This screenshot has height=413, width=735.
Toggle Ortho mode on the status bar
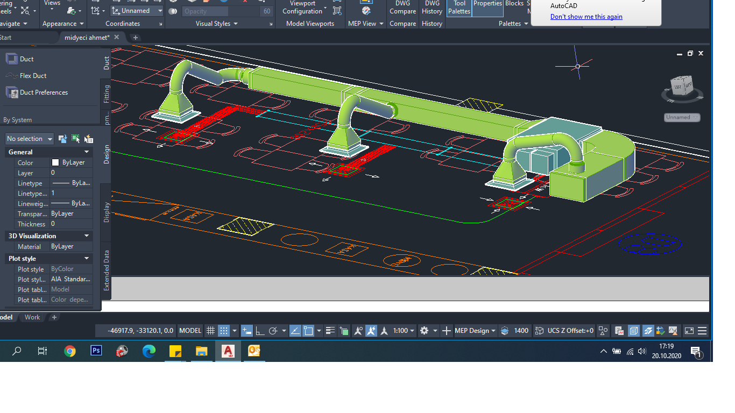[x=259, y=331]
